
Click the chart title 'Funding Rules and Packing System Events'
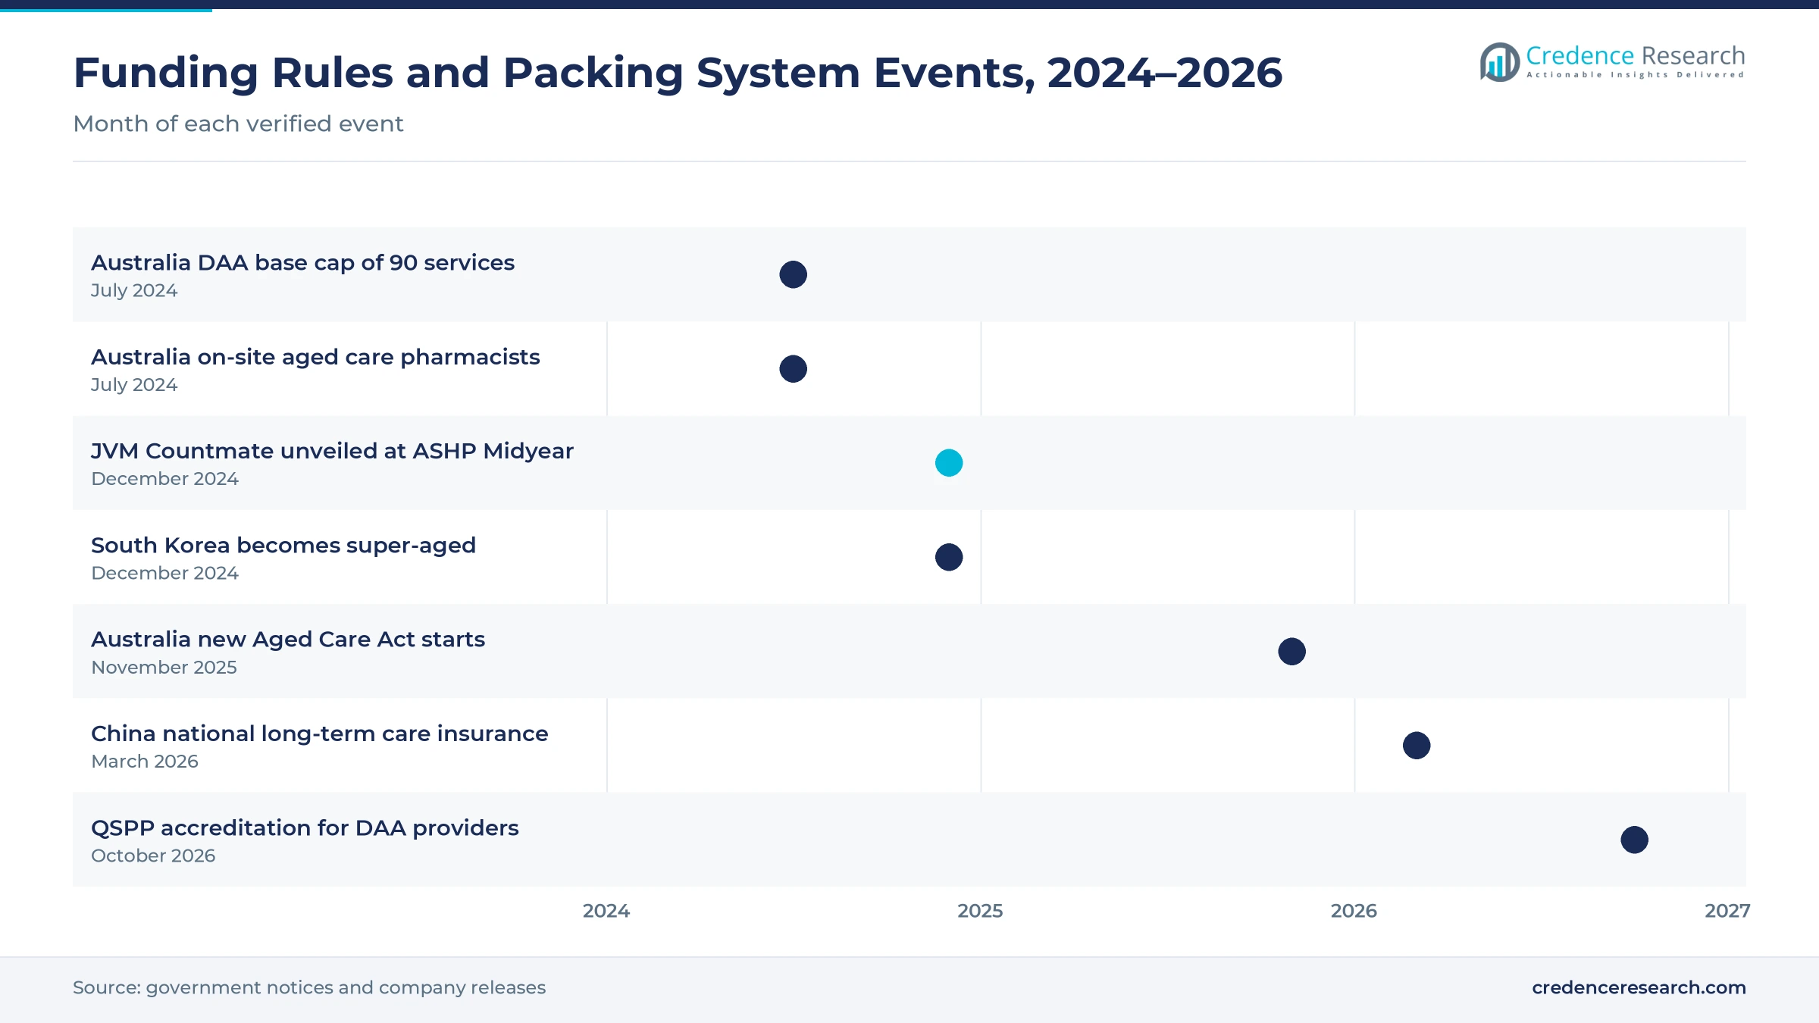(678, 73)
